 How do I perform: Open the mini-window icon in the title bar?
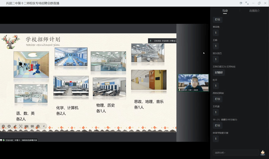tap(241, 3)
